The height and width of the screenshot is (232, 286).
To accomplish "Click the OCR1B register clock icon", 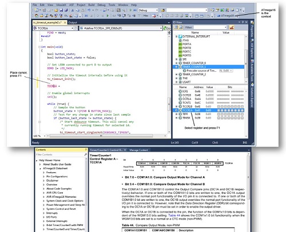I will (180, 95).
